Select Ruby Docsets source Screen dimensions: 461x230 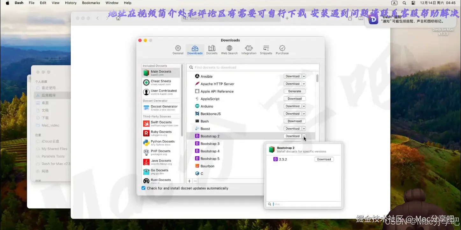[161, 133]
